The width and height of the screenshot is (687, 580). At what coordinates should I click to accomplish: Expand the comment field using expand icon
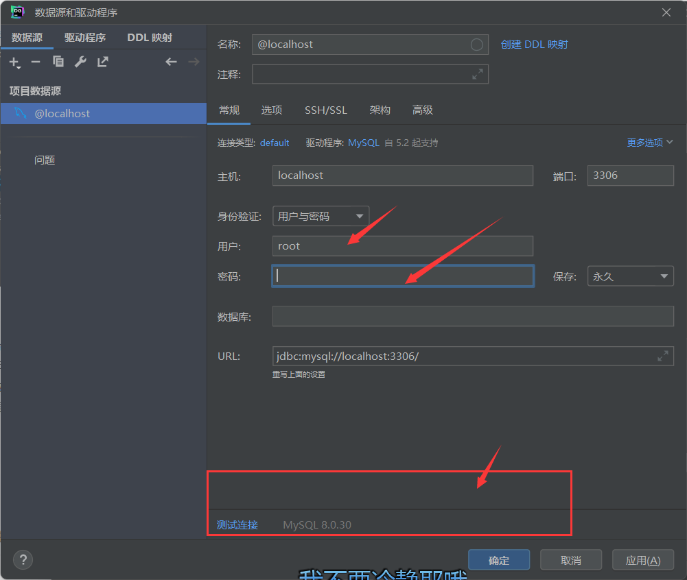(478, 75)
